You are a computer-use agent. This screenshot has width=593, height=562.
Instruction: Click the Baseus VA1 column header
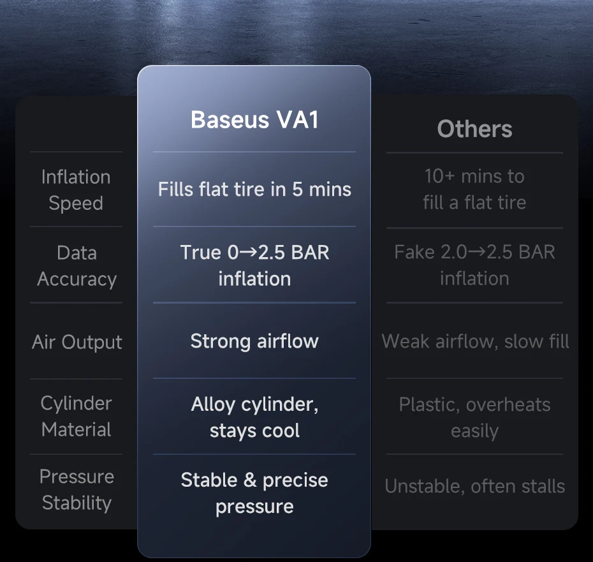[254, 120]
